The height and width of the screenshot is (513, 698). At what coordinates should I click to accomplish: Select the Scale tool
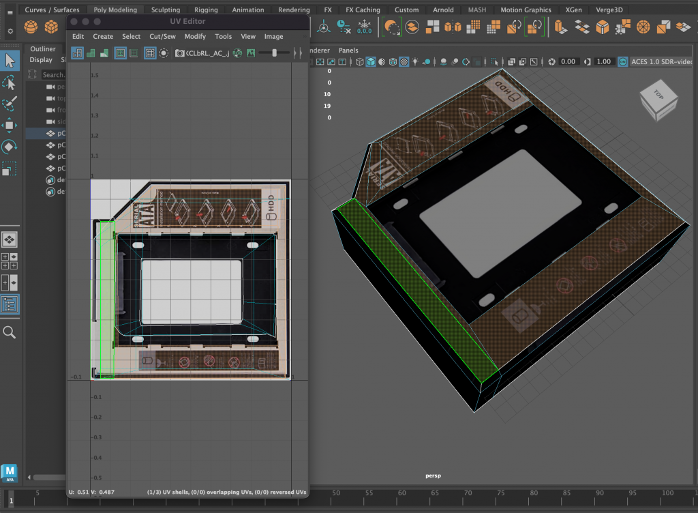coord(10,168)
